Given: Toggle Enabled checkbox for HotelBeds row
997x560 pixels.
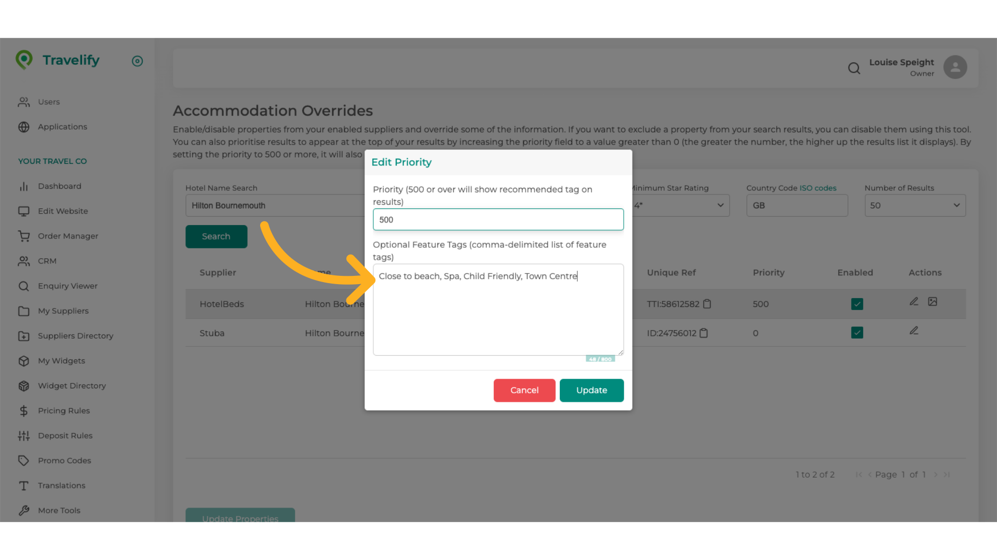Looking at the screenshot, I should click(857, 304).
